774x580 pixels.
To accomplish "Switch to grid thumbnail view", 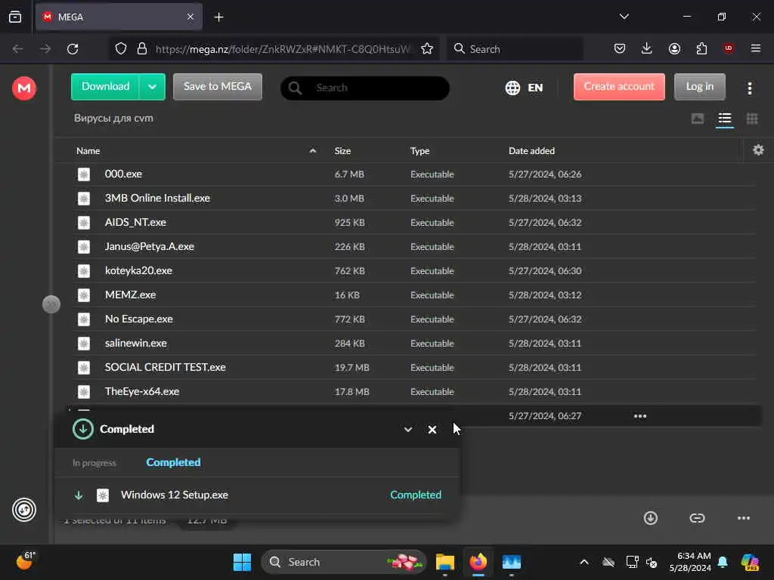I will pyautogui.click(x=752, y=119).
